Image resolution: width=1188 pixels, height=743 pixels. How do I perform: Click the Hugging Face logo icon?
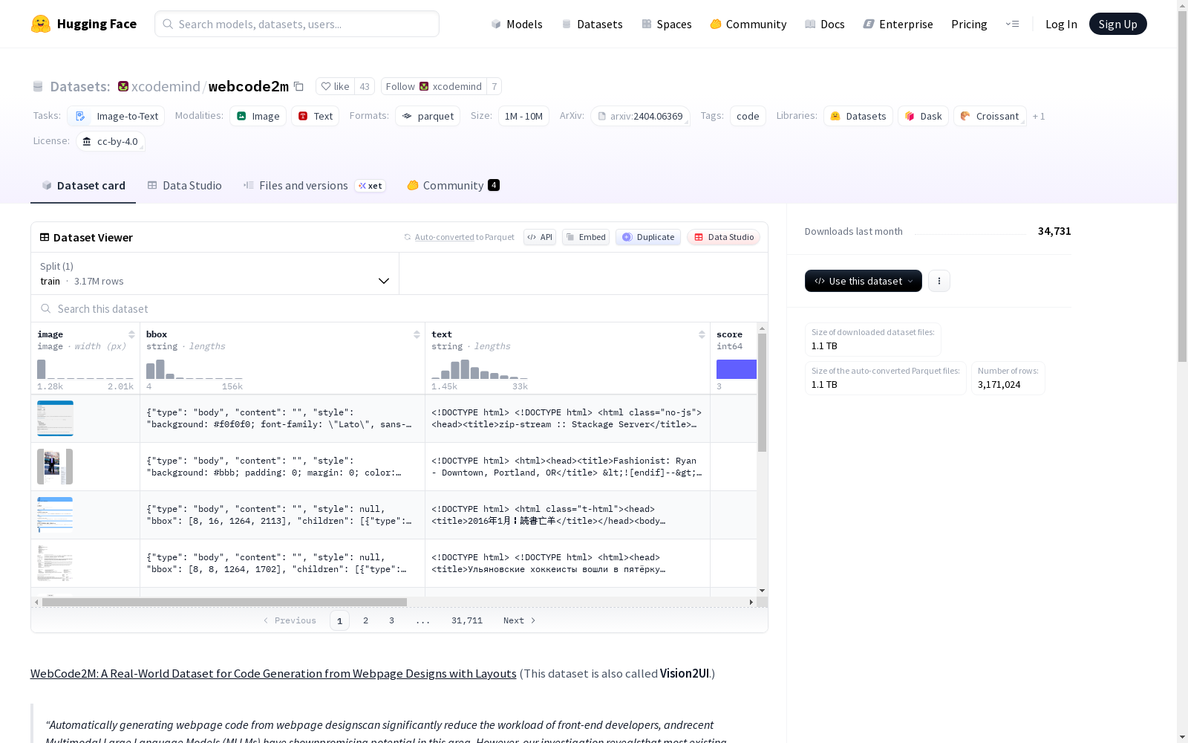[x=41, y=24]
